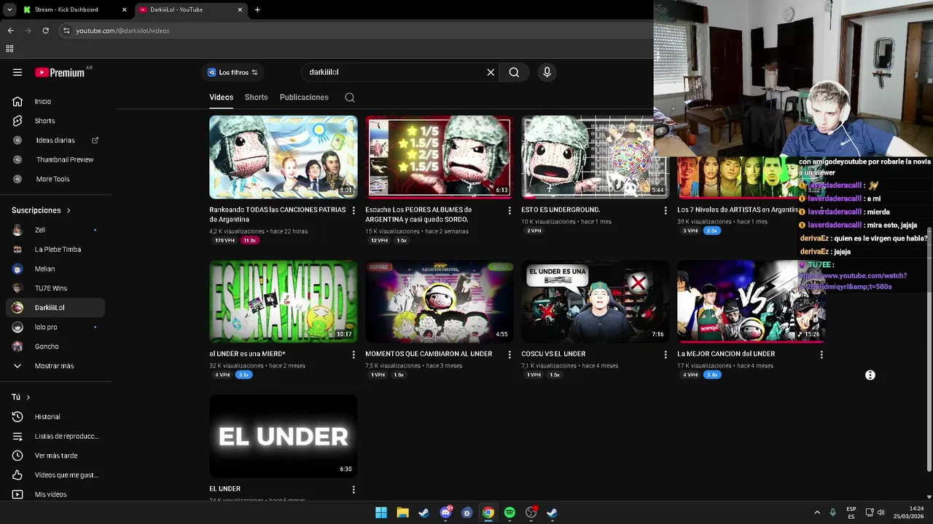Expand the Suscripciones section chevron
Screen dimensions: 933x524
coord(69,210)
